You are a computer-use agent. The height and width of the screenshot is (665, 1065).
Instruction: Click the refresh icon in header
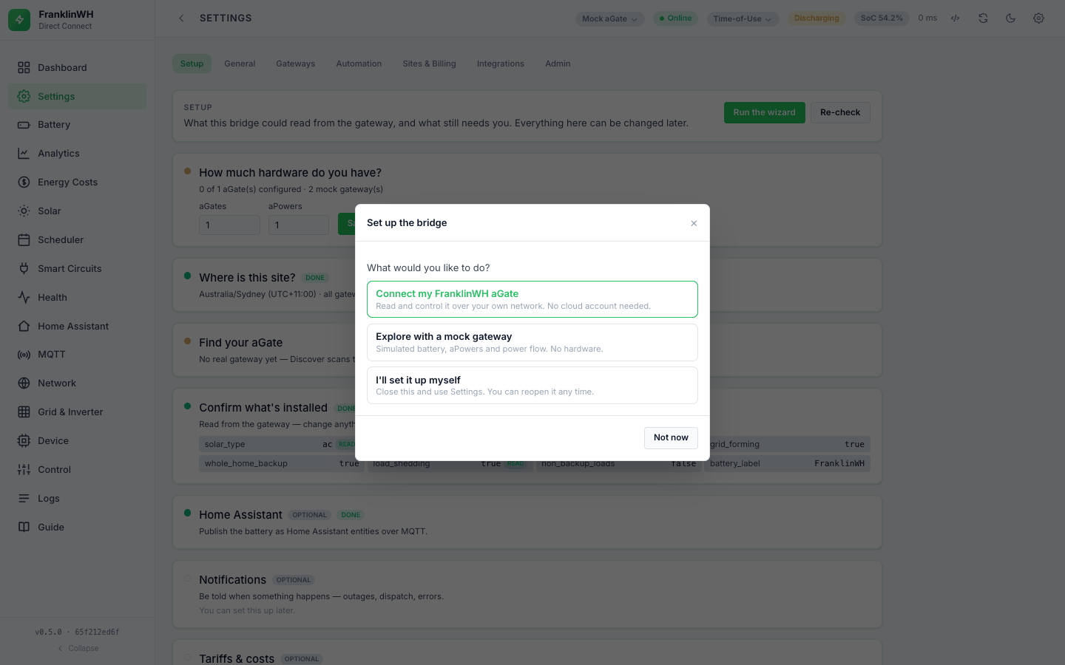[983, 18]
